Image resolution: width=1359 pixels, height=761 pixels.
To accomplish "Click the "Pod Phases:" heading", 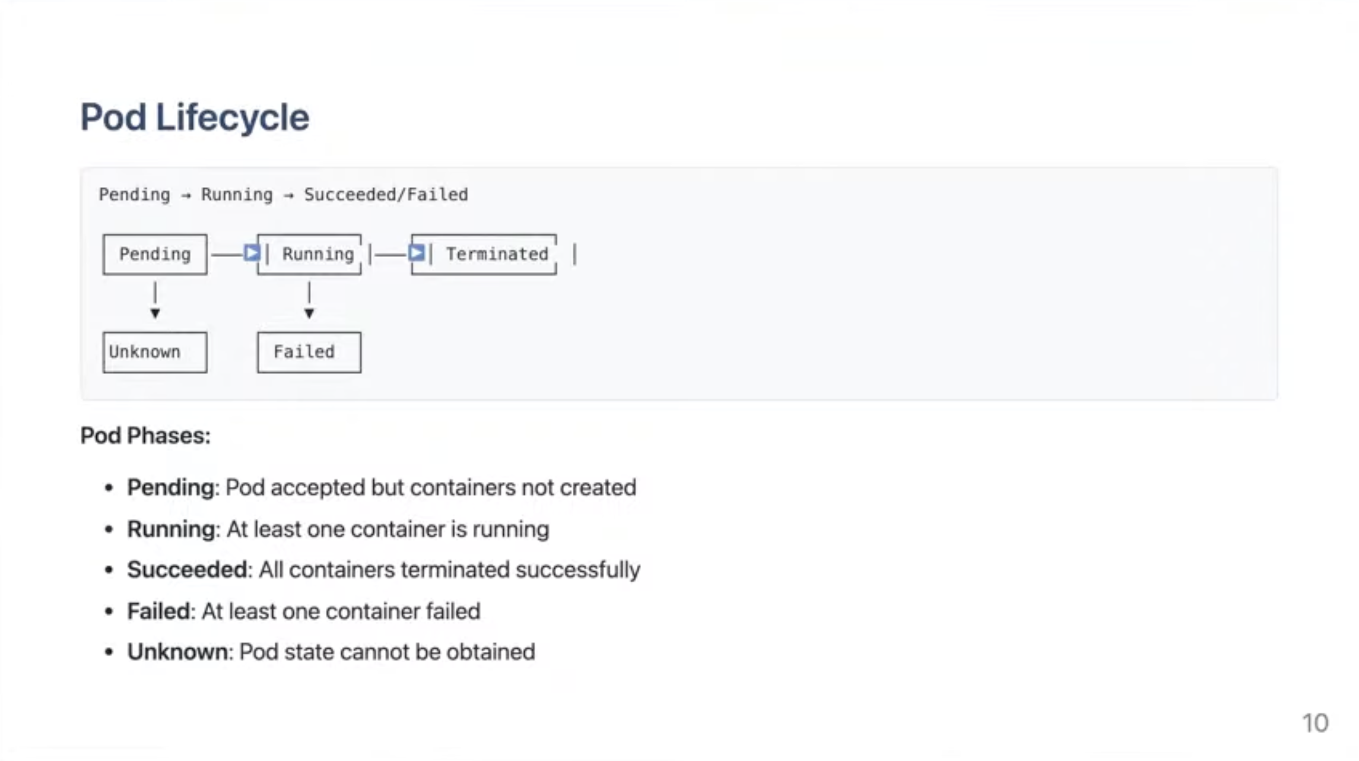I will (145, 436).
